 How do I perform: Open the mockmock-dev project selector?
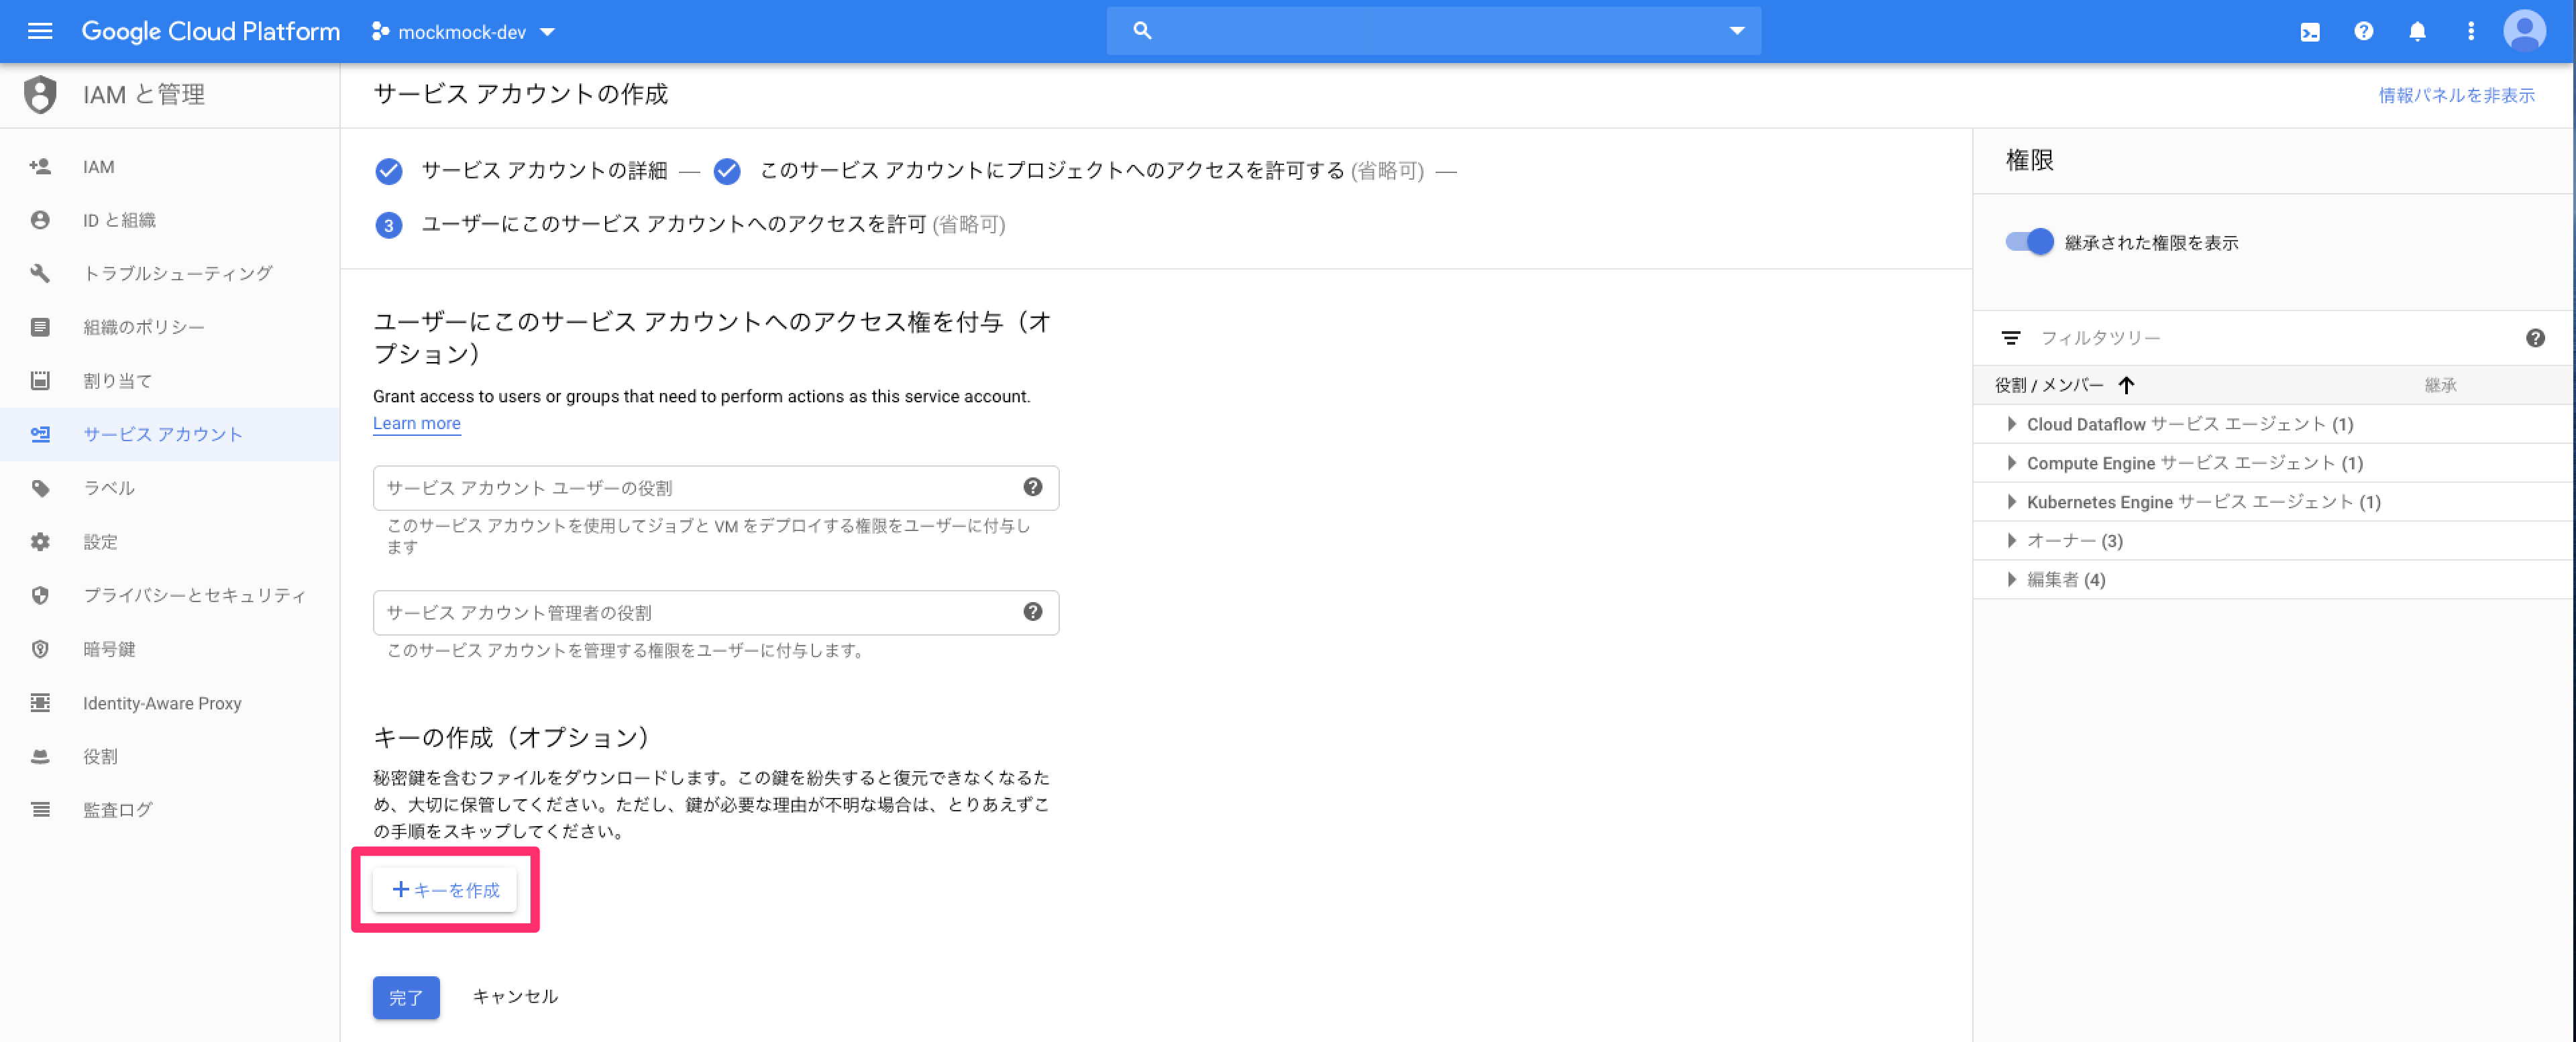[462, 32]
